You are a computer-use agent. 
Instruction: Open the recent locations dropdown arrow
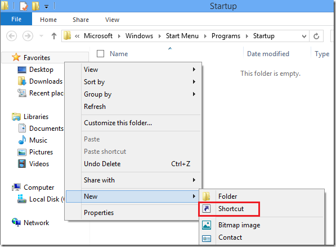pos(41,36)
